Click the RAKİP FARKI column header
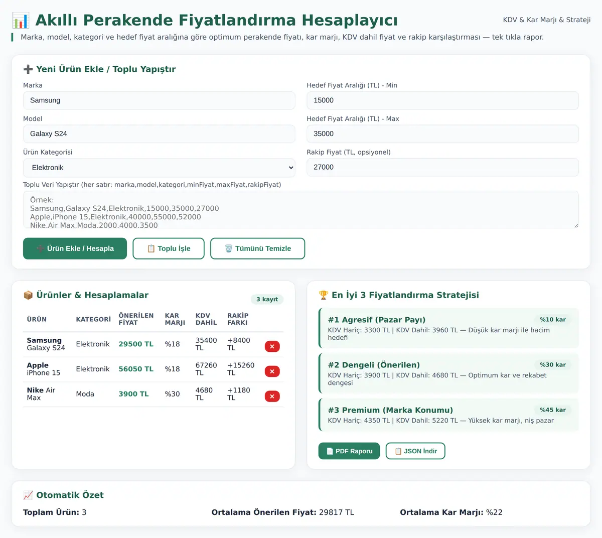Image resolution: width=602 pixels, height=538 pixels. tap(238, 319)
